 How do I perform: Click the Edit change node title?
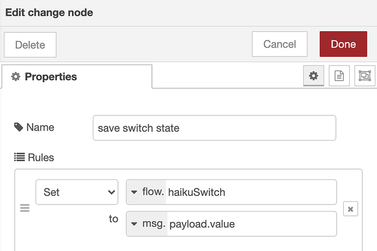[49, 13]
